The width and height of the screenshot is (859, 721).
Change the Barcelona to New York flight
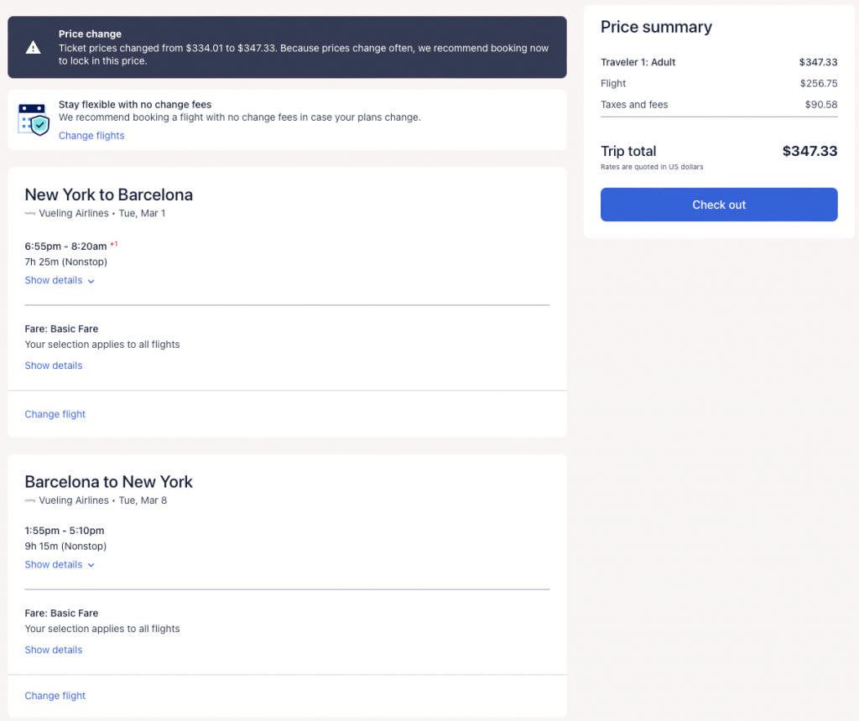tap(55, 696)
